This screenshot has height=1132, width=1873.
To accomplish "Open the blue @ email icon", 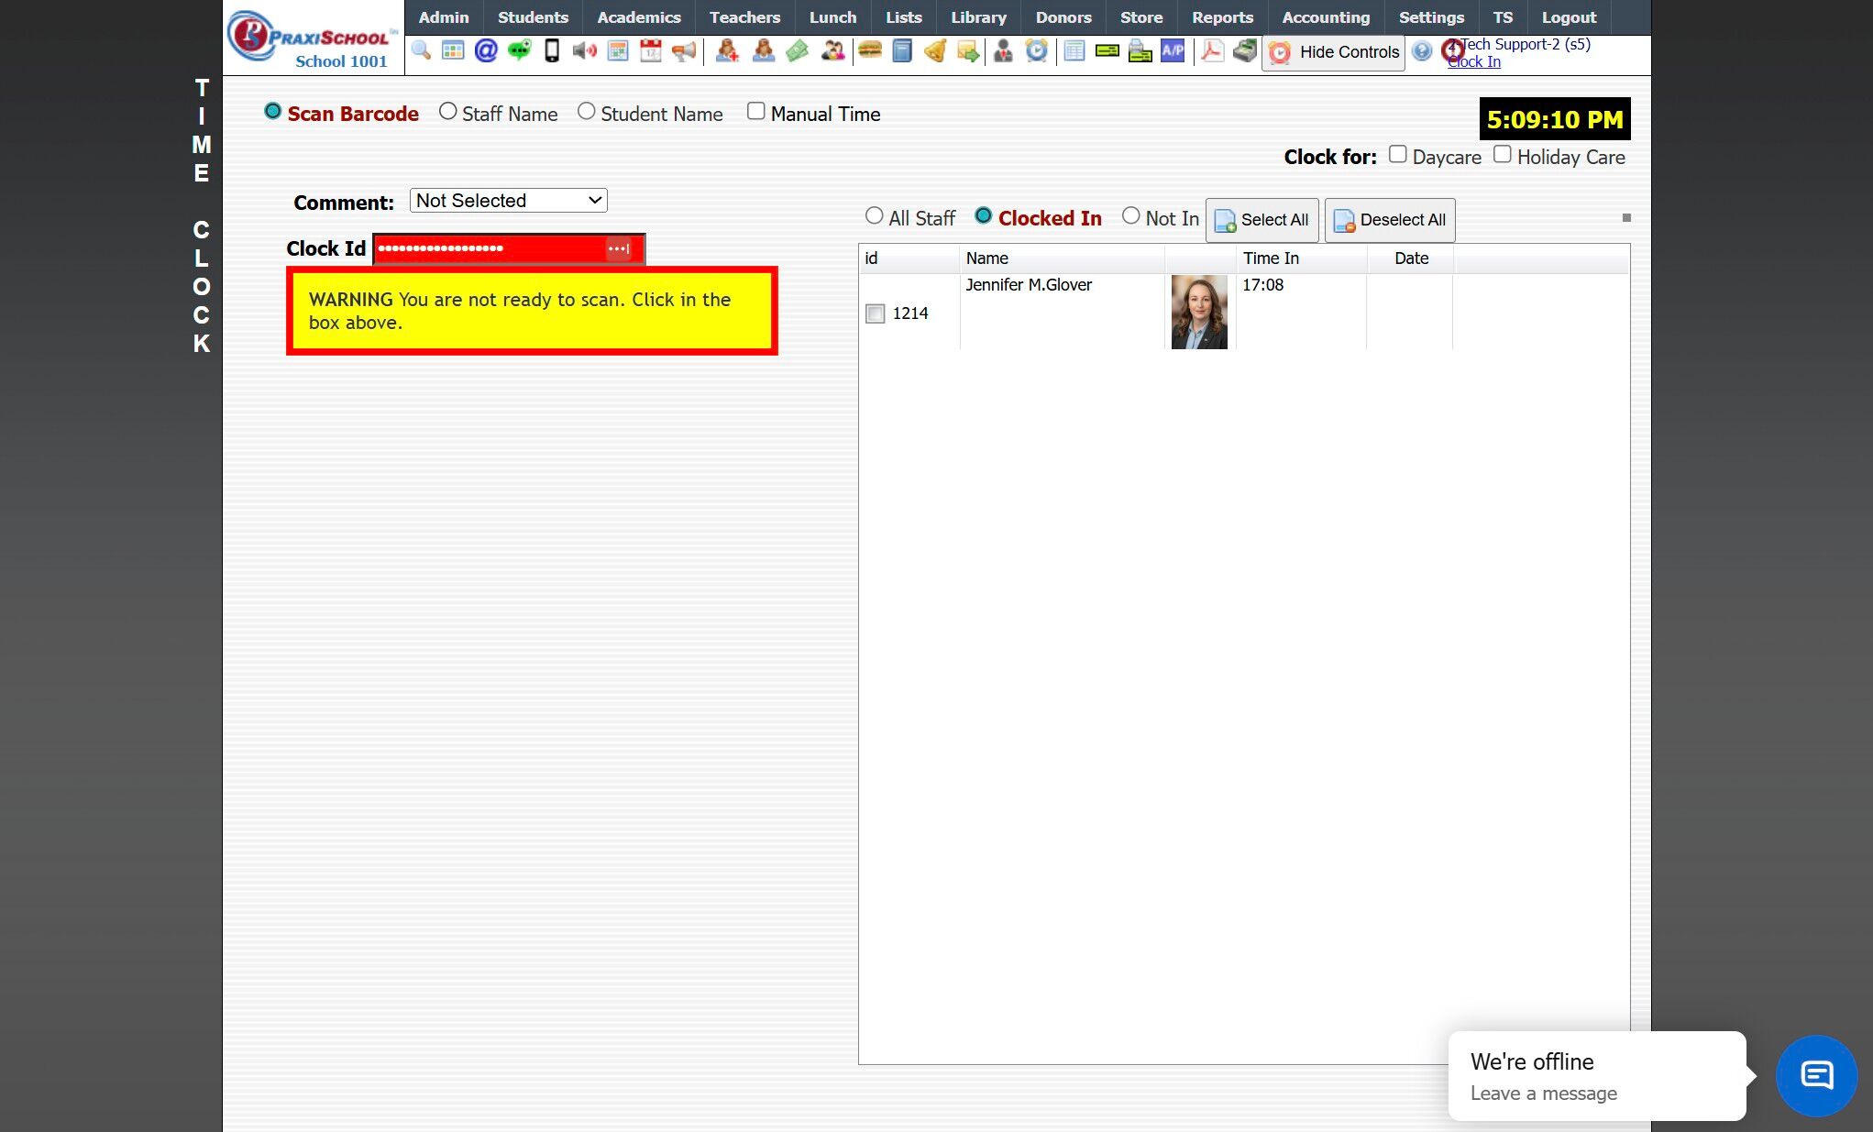I will click(x=486, y=50).
